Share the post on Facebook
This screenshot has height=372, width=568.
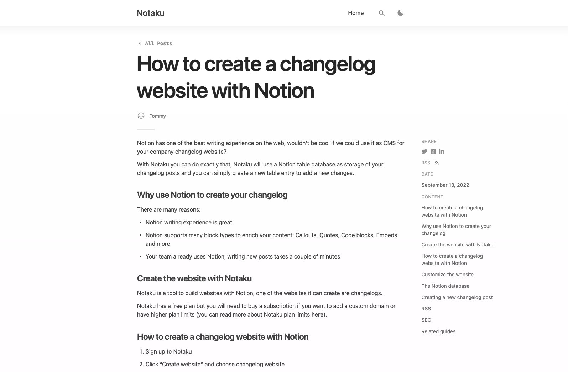pos(433,152)
